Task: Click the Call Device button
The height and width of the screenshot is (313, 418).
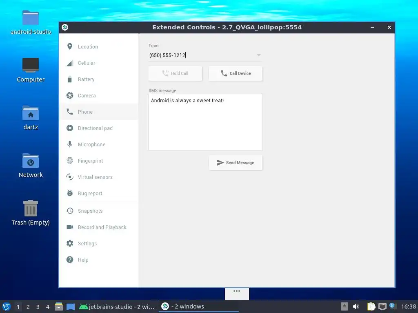Action: coord(236,73)
